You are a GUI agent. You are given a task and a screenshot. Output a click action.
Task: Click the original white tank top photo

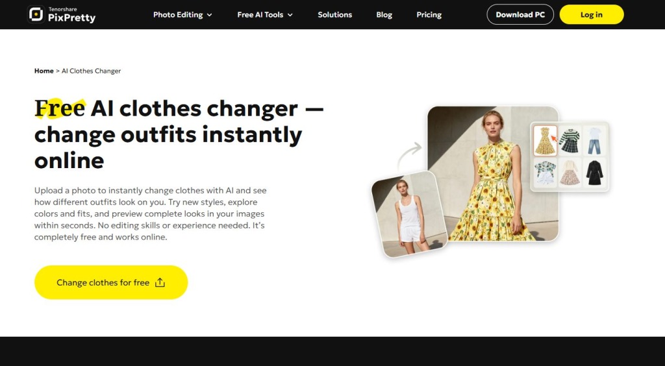[x=409, y=214]
